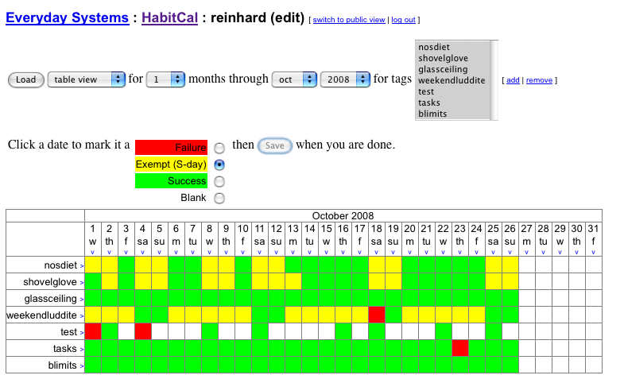Select the Blank radio button
This screenshot has width=624, height=379.
(x=219, y=199)
